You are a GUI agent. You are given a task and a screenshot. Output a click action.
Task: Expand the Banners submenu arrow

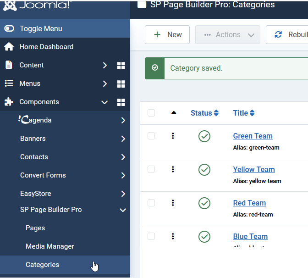click(x=123, y=139)
